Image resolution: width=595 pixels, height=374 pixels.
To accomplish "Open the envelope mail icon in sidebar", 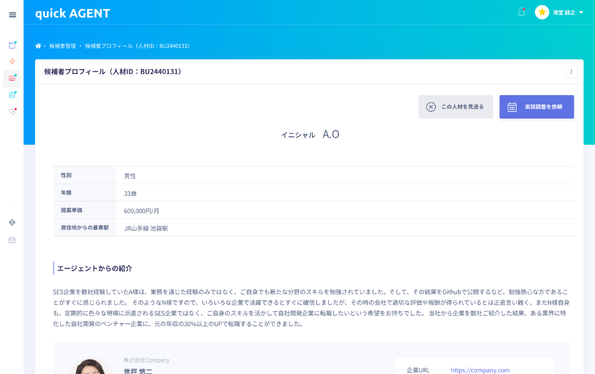I will coord(12,240).
